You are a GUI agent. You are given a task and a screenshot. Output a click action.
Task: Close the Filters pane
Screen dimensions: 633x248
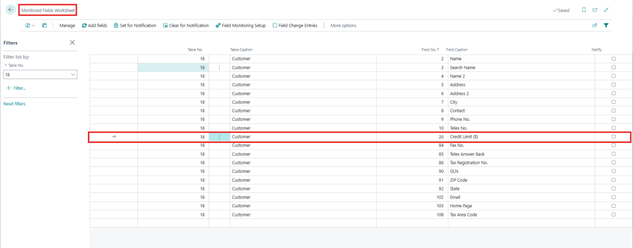tap(72, 43)
